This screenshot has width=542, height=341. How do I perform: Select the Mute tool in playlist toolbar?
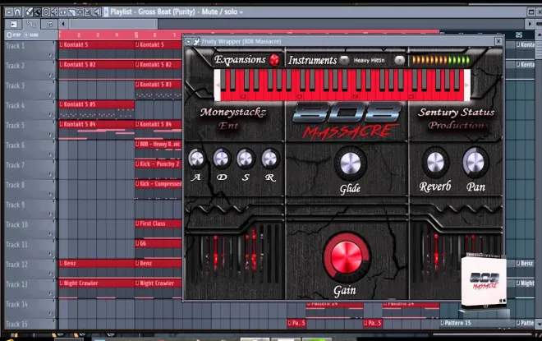coord(54,12)
